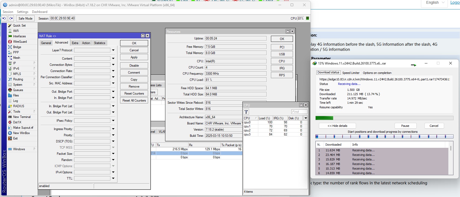Click the IRQ button in Resources
Screen dimensions: 460x197
pyautogui.click(x=282, y=68)
